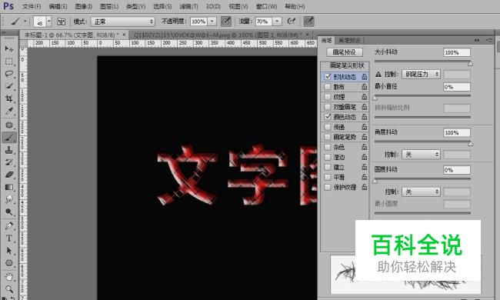The height and width of the screenshot is (300, 500).
Task: Select the Gradient tool
Action: pos(9,187)
